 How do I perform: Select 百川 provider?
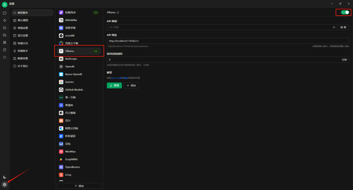(79, 121)
